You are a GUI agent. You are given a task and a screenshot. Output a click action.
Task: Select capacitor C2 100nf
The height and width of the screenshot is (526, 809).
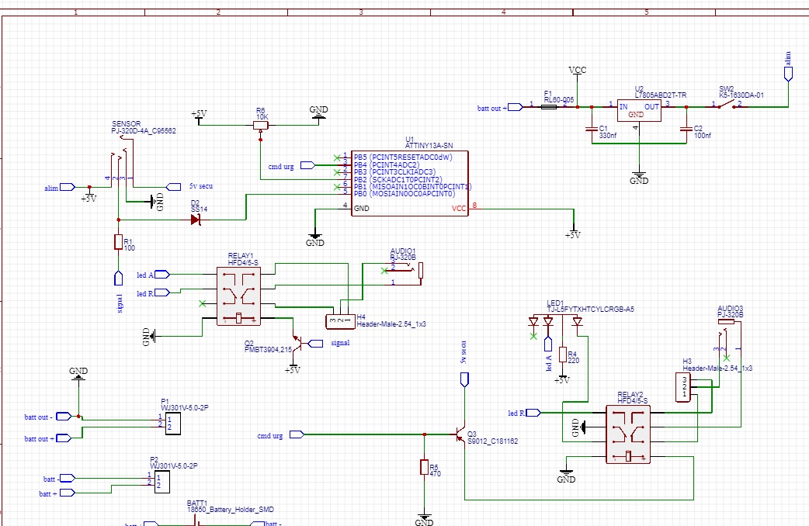[686, 129]
